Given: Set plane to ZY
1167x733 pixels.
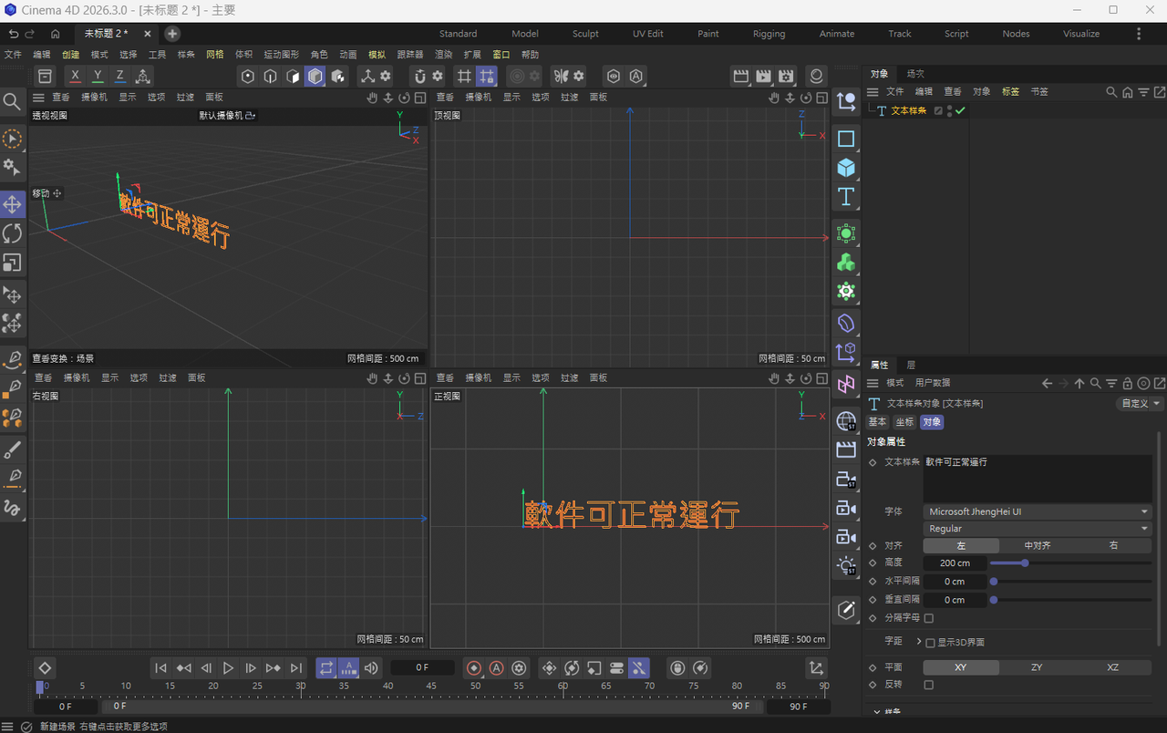Looking at the screenshot, I should (x=1038, y=667).
